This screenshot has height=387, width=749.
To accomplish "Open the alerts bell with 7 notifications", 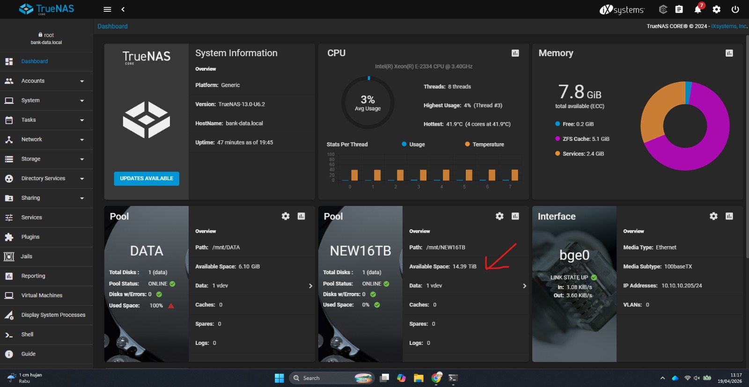I will 698,9.
